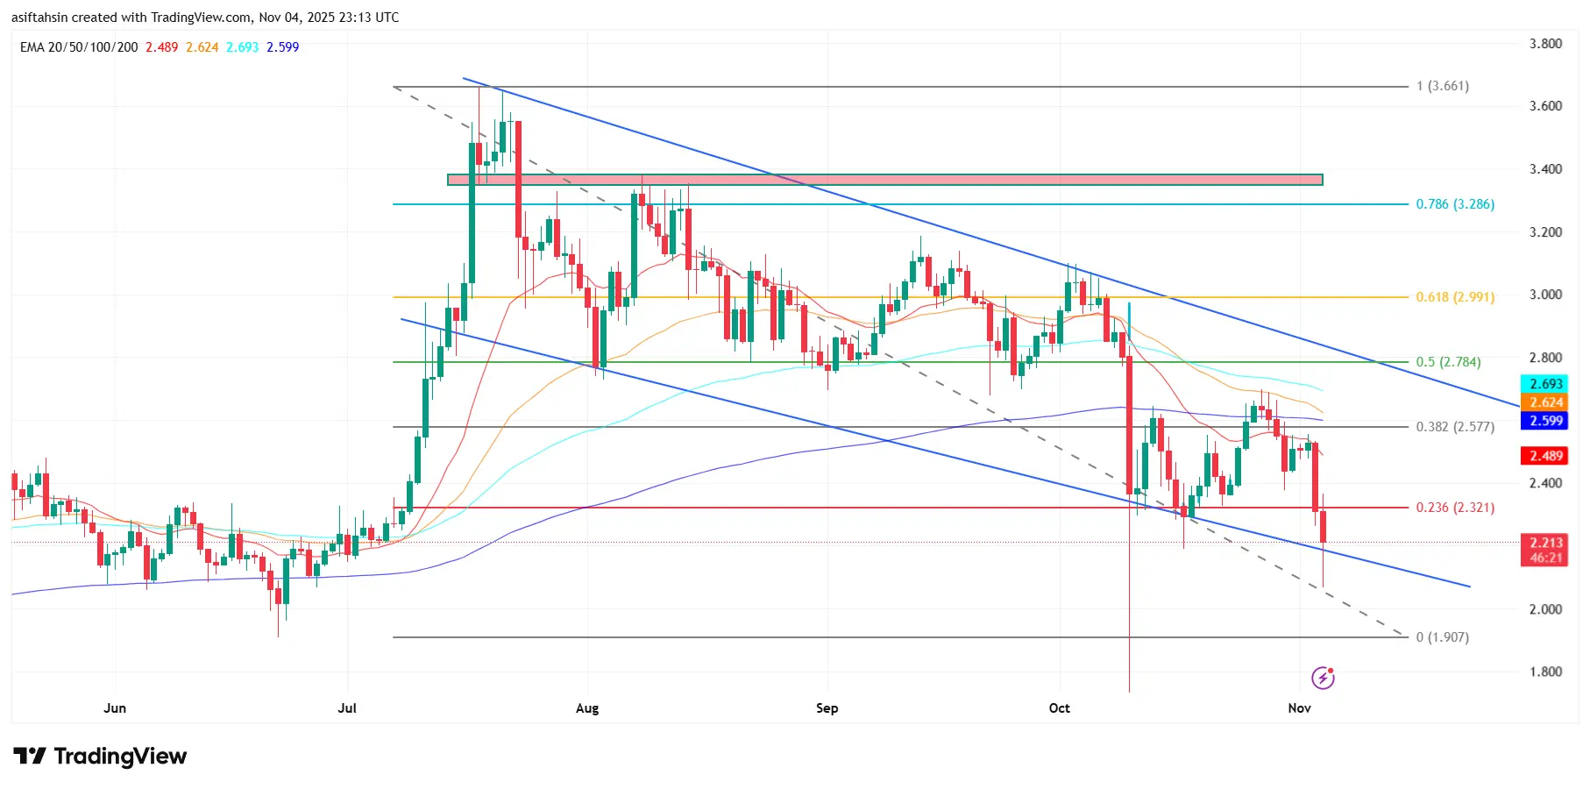
Task: Click the cyan 2.693 EMA legend value
Action: coord(243,47)
